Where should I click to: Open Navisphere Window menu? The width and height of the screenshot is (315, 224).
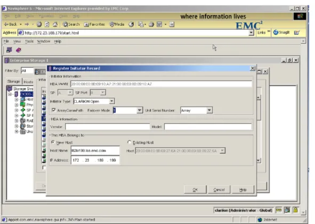click(43, 41)
